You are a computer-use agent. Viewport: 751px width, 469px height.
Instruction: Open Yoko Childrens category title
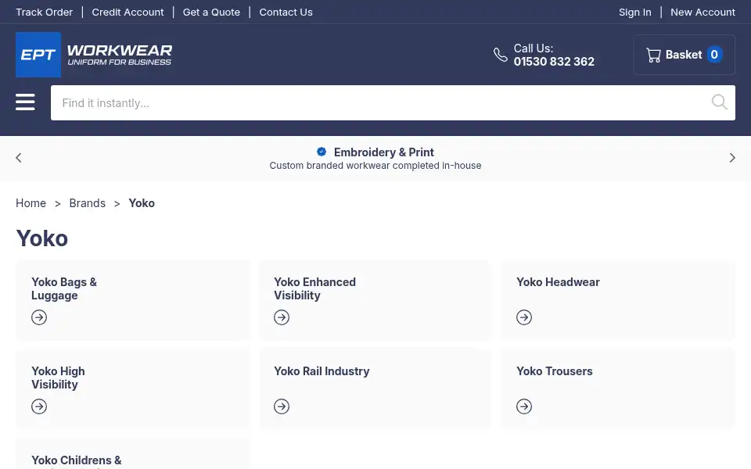(x=76, y=461)
